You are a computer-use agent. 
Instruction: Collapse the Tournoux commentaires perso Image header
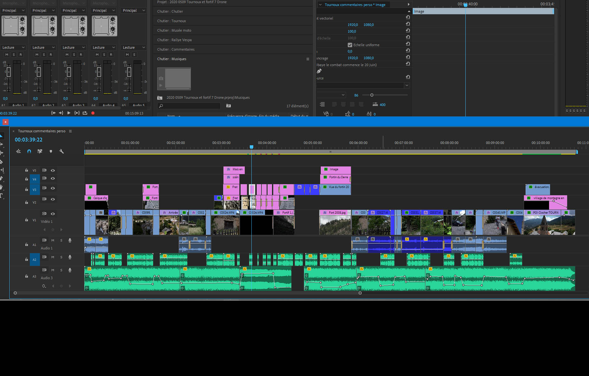(x=320, y=5)
